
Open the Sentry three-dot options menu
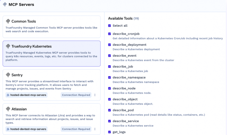tap(95, 95)
